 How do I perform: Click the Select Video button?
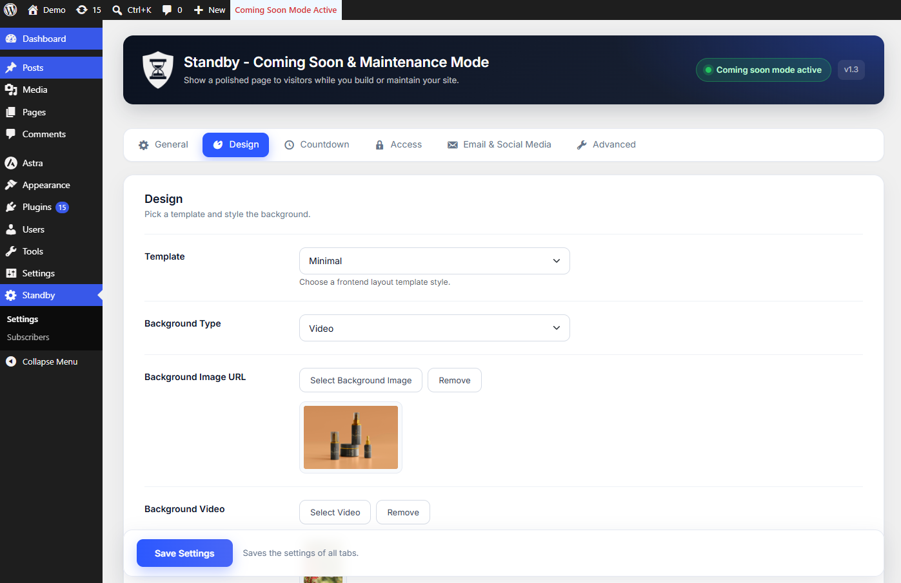click(x=335, y=512)
